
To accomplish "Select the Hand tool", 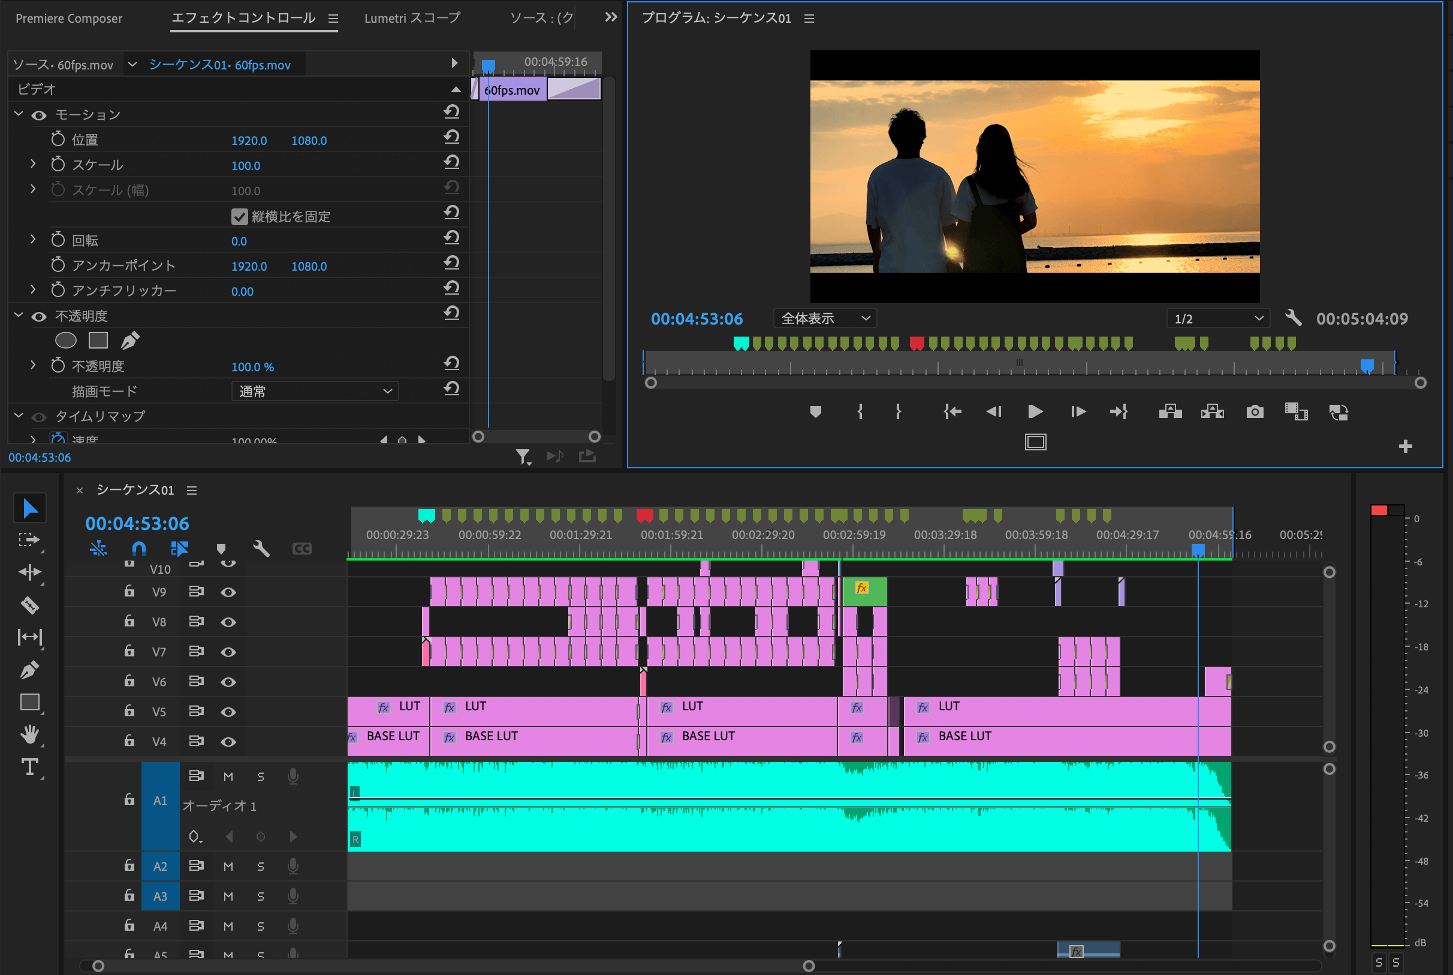I will pos(29,734).
